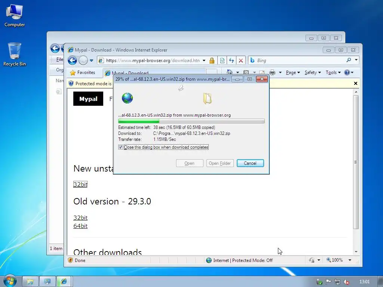This screenshot has width=383, height=287.
Task: Click the 32bit link under Old version 29.3.0
Action: [x=80, y=218]
